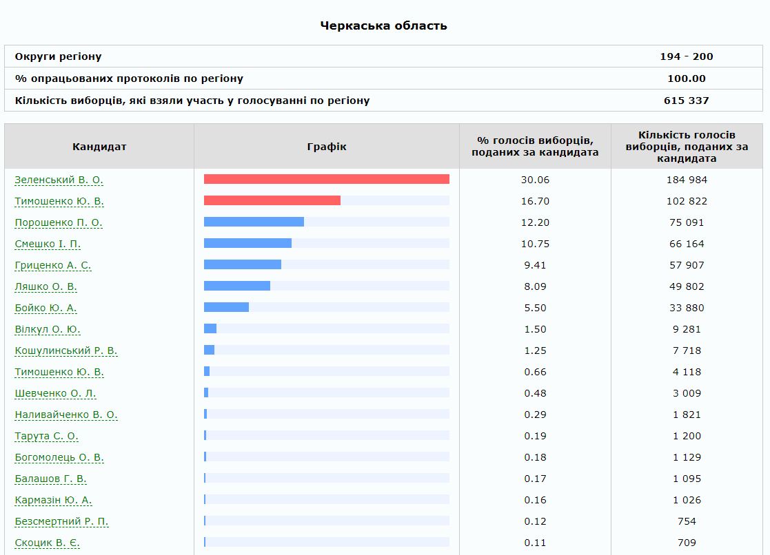The width and height of the screenshot is (770, 555).
Task: Open Бойко Ю. А. candidate link
Action: point(45,308)
